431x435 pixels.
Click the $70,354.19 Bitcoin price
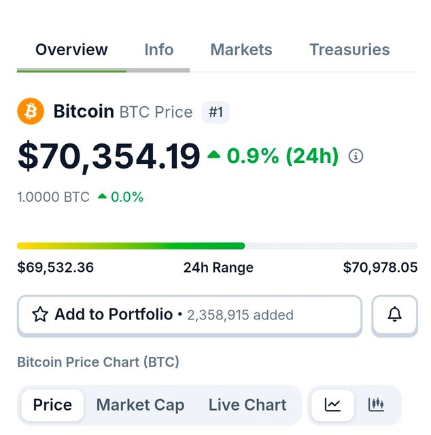pyautogui.click(x=109, y=156)
